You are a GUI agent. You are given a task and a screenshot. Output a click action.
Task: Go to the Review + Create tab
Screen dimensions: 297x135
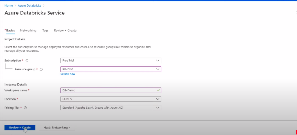pos(65,31)
